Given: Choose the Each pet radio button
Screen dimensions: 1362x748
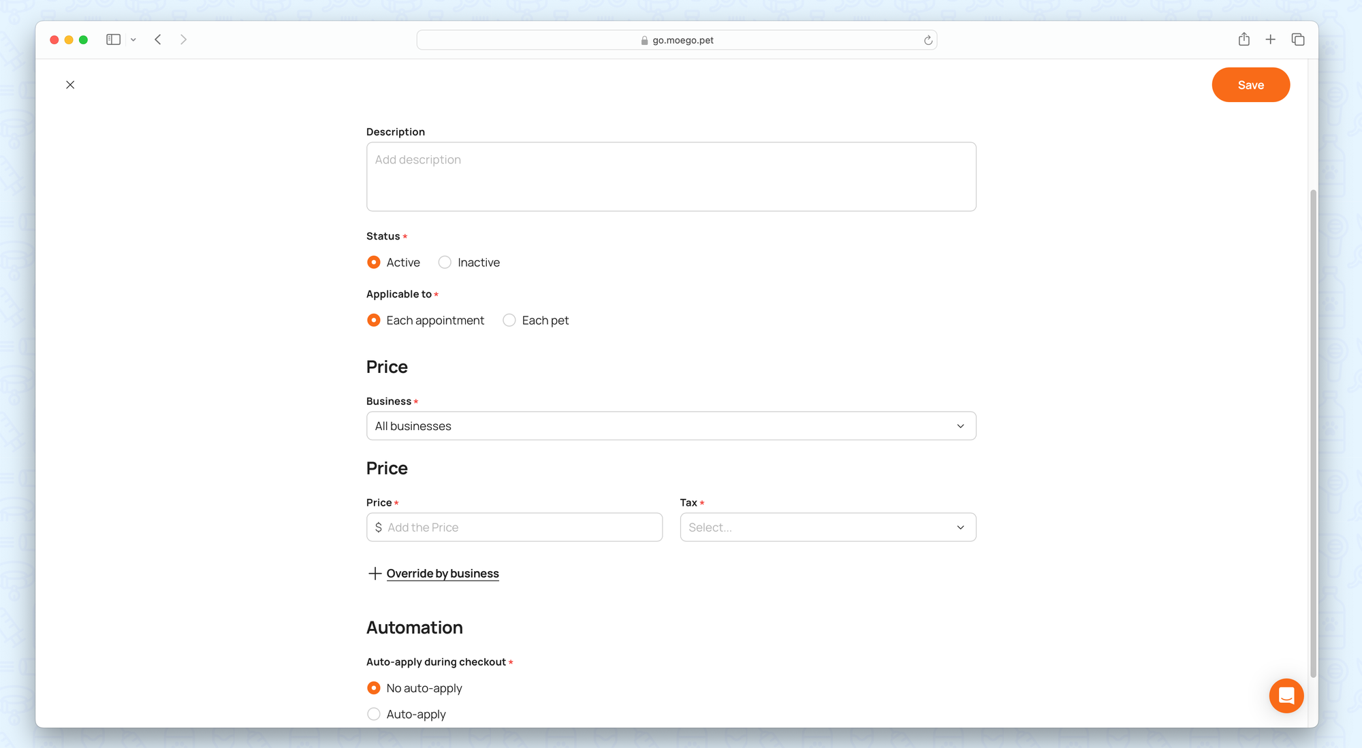Looking at the screenshot, I should [x=509, y=320].
